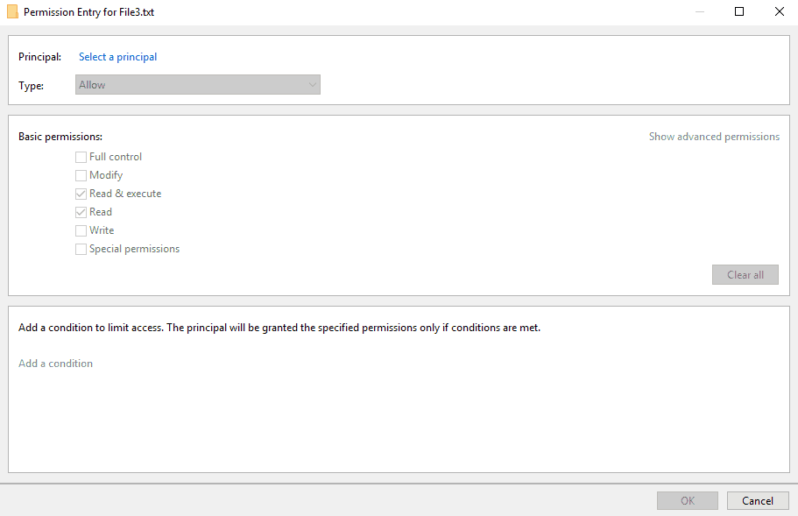798x516 pixels.
Task: Close the Permission Entry dialog
Action: 779,12
